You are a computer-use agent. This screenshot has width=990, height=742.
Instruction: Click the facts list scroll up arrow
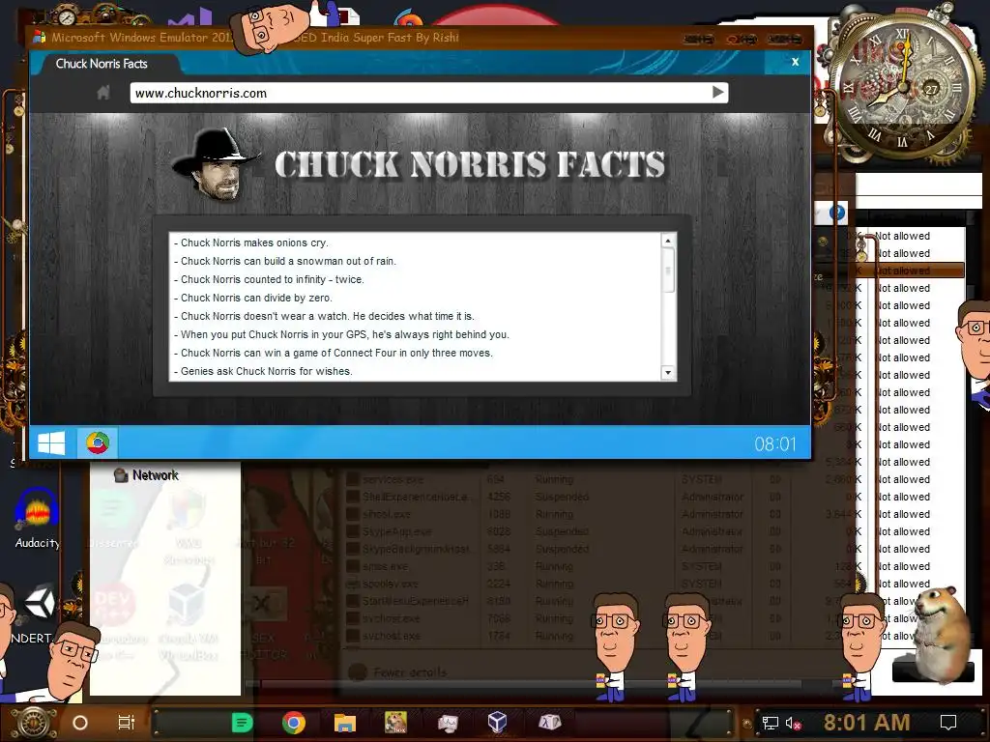667,241
